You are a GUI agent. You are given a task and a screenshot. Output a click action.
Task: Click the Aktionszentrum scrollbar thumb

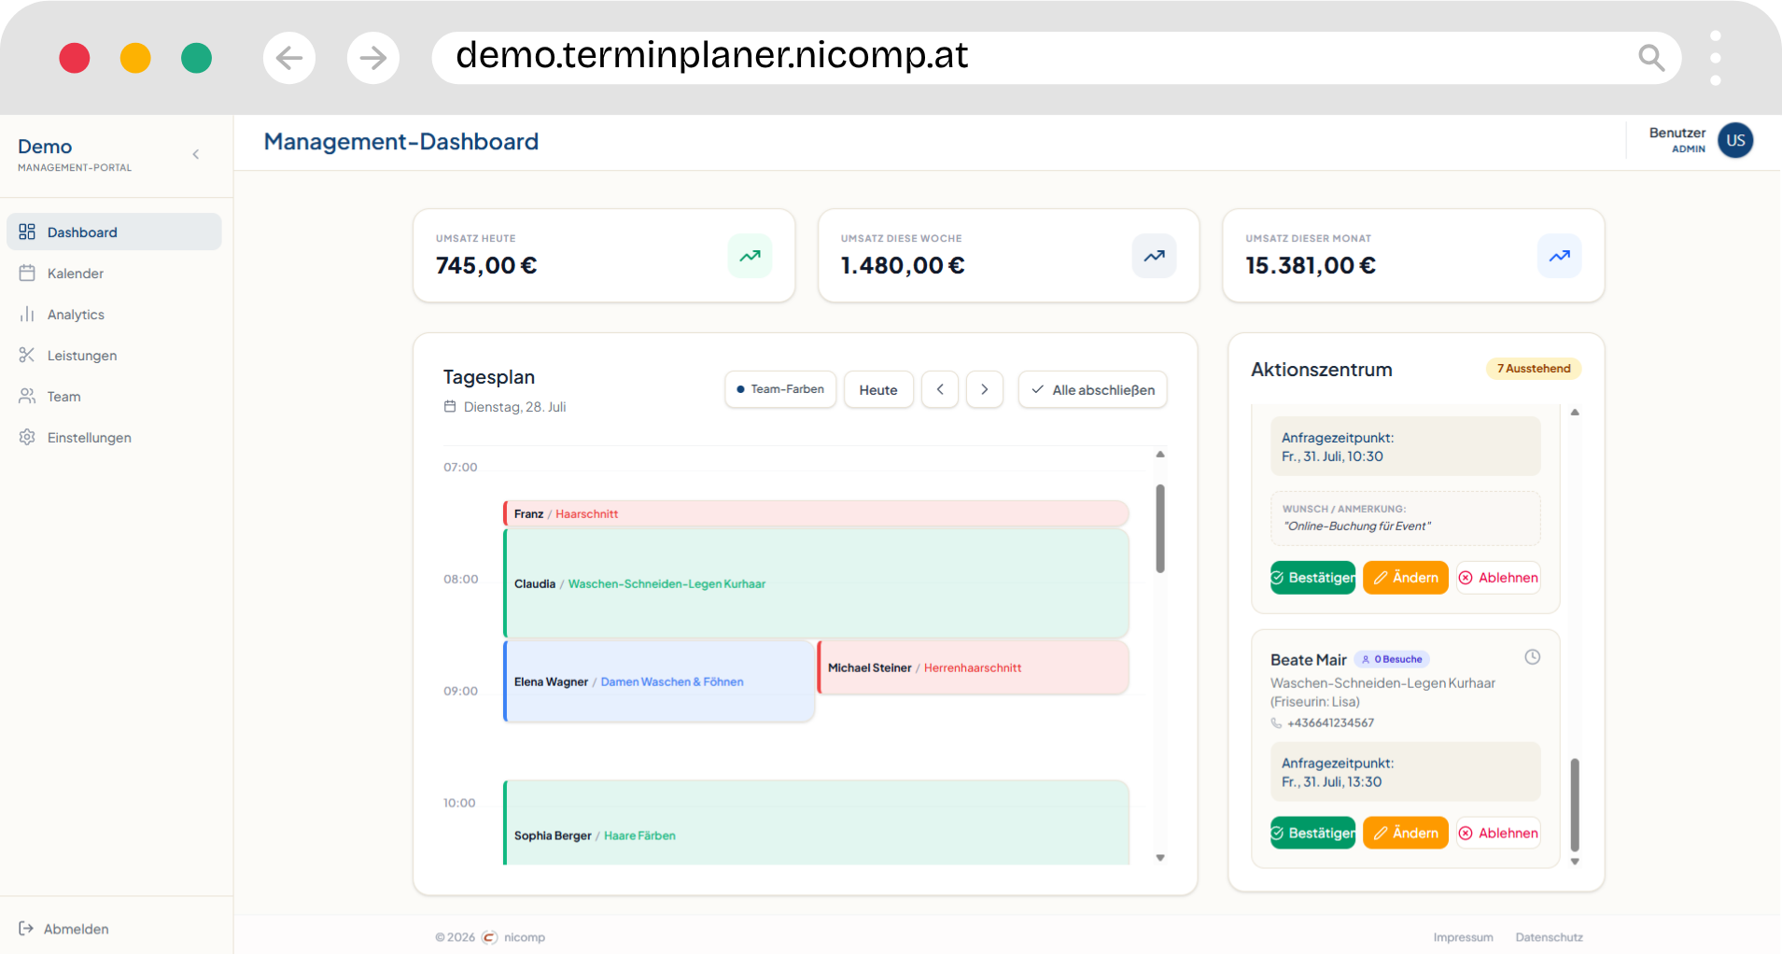1575,805
